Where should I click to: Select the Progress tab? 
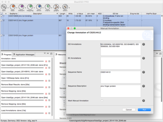click(6, 55)
